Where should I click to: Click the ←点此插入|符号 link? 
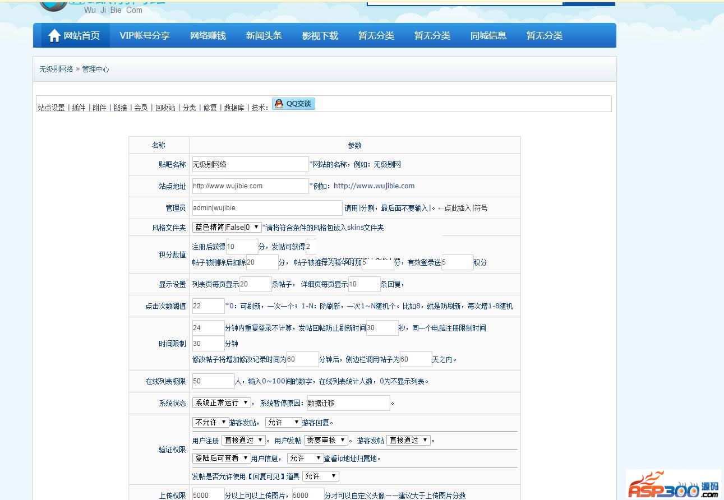coord(462,208)
